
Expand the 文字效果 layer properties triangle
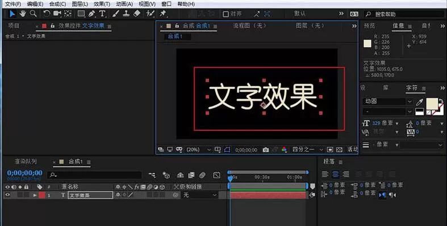pos(35,195)
